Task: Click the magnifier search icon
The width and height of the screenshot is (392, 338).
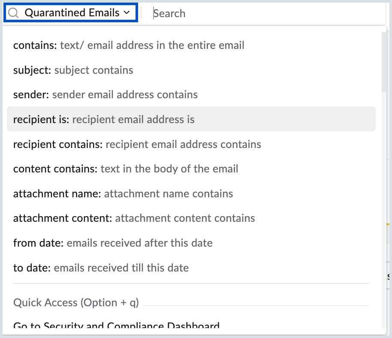Action: (x=14, y=13)
